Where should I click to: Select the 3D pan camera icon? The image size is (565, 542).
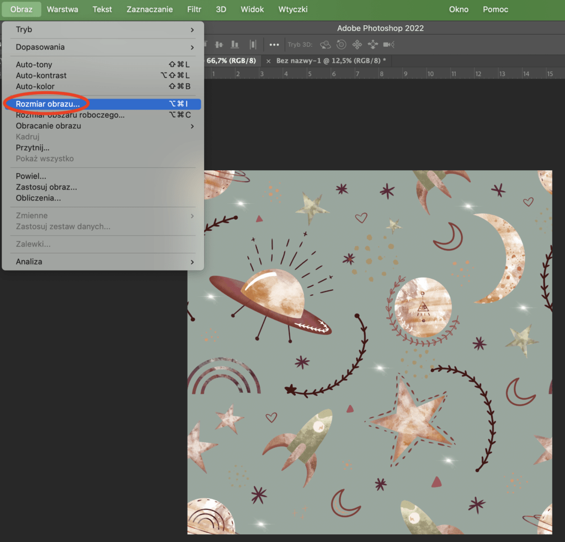point(357,45)
